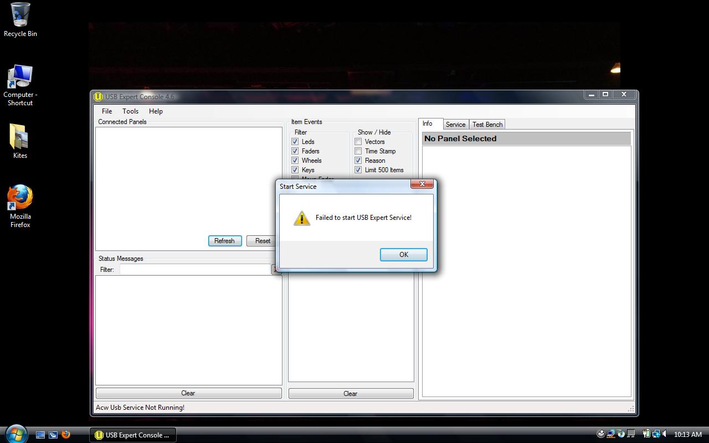Click the USB Expert Console title bar icon
The height and width of the screenshot is (443, 709).
(x=98, y=96)
